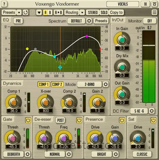The width and height of the screenshot is (159, 160).
Task: Toggle Sat power button
Action: (x=153, y=120)
